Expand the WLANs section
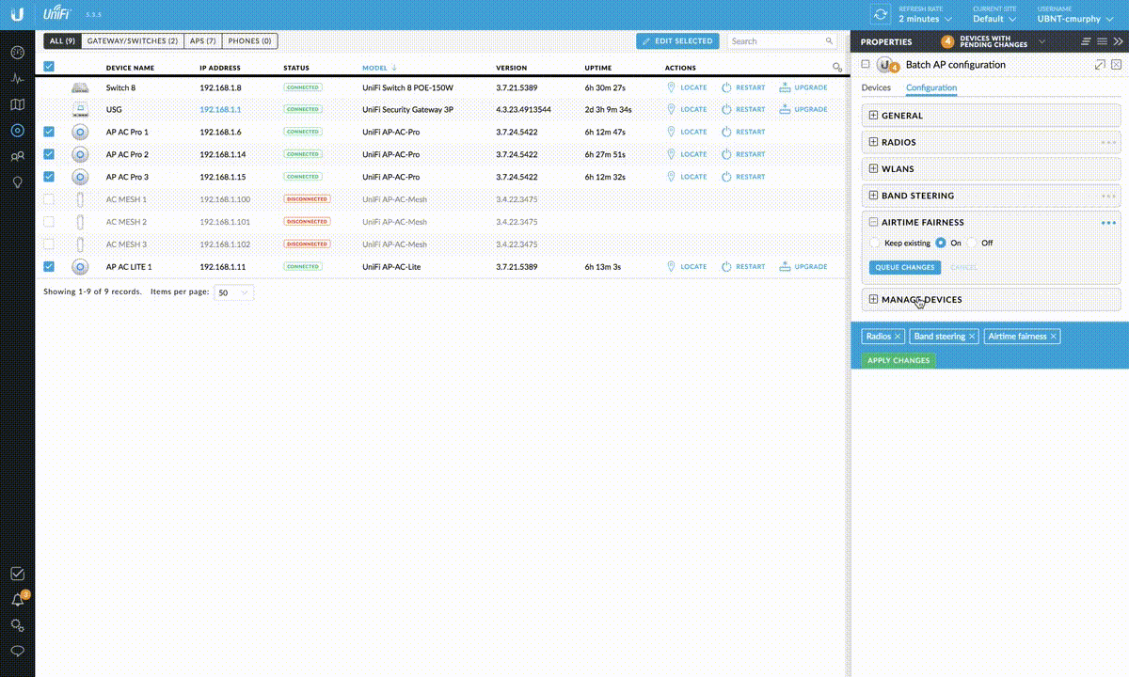 pyautogui.click(x=873, y=169)
